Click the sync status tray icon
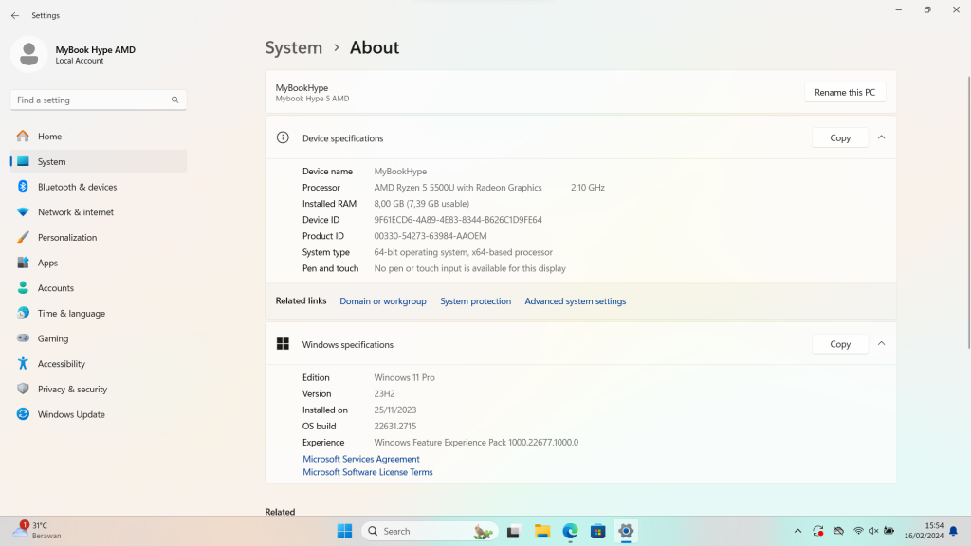The image size is (971, 546). pos(818,531)
